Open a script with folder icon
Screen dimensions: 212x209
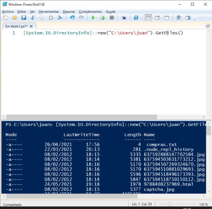[x=15, y=18]
